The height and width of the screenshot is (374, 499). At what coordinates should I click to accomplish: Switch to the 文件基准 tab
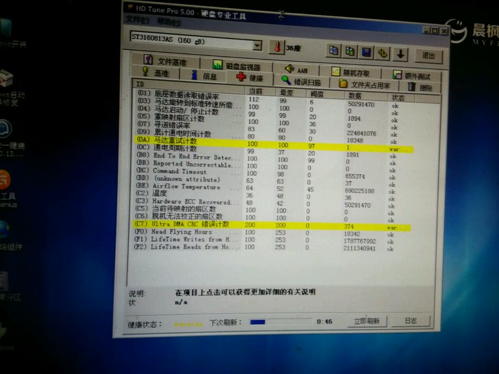[165, 60]
